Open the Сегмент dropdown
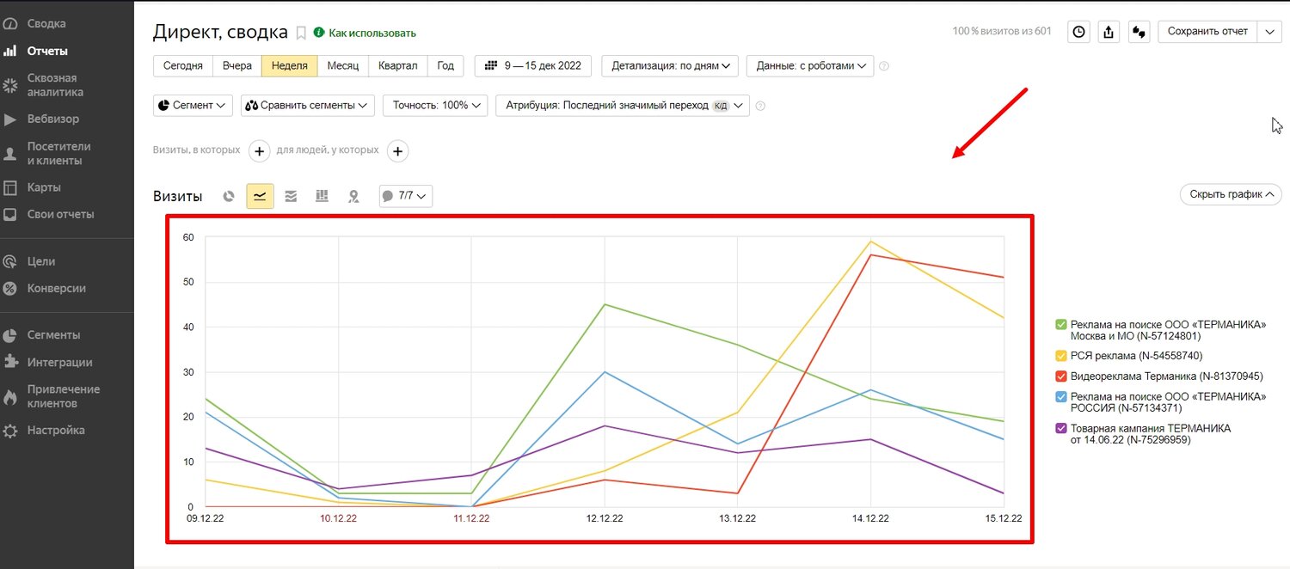Screen dimensions: 1290x569 193,106
